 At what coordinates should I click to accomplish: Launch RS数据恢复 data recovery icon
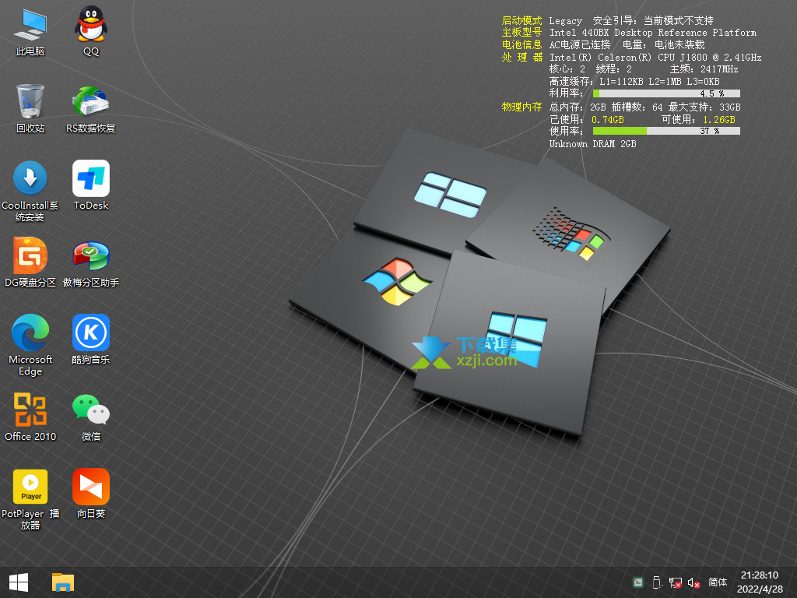pos(91,109)
